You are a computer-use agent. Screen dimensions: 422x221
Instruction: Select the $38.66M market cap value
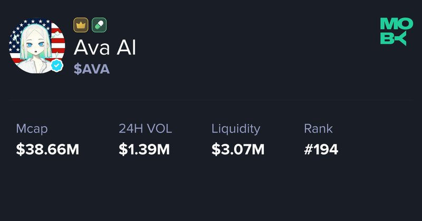coord(47,149)
